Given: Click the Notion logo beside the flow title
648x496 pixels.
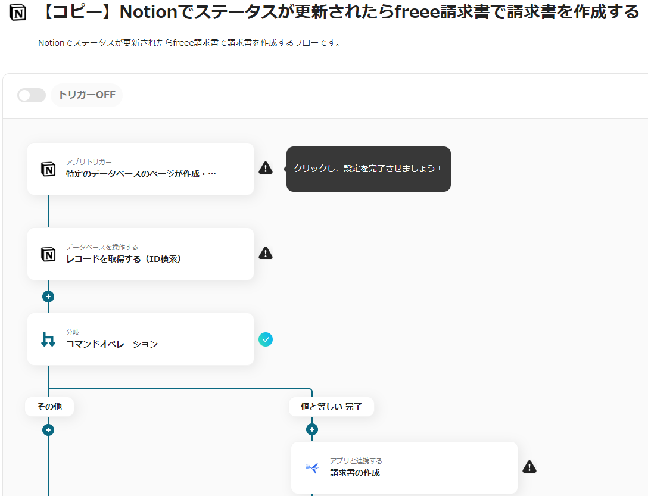Looking at the screenshot, I should (x=17, y=13).
